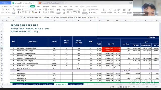
Task: Click the Borders icon
Action: click(26, 12)
